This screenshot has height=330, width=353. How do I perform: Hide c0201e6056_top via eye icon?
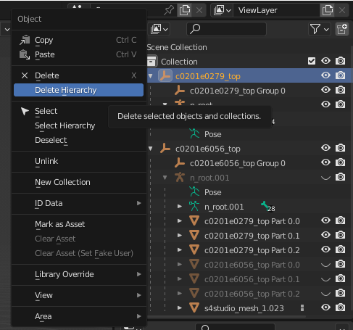pos(325,148)
